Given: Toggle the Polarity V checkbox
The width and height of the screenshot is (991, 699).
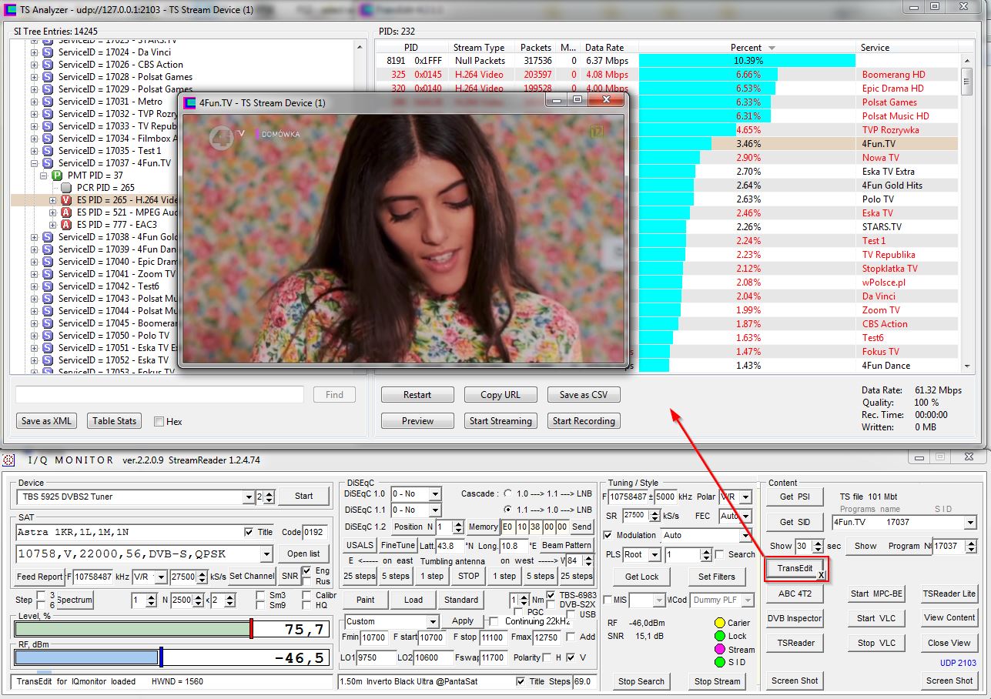Looking at the screenshot, I should 571,657.
